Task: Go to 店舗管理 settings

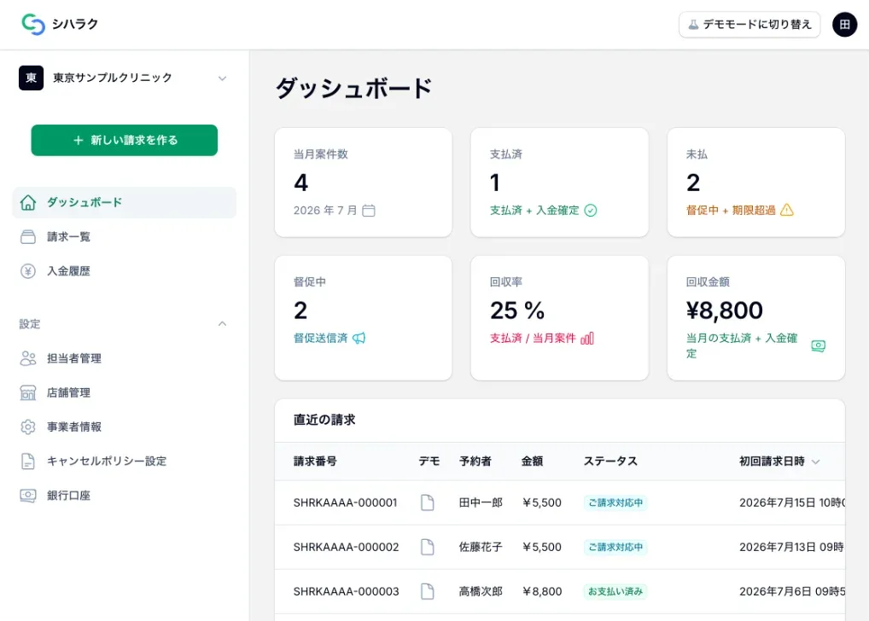Action: [x=124, y=392]
